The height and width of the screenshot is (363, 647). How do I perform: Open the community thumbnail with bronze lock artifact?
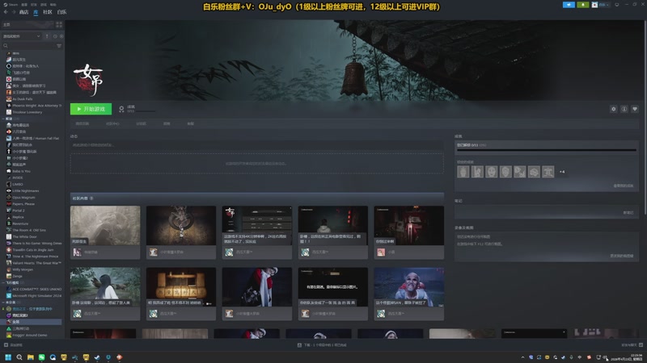pyautogui.click(x=181, y=226)
